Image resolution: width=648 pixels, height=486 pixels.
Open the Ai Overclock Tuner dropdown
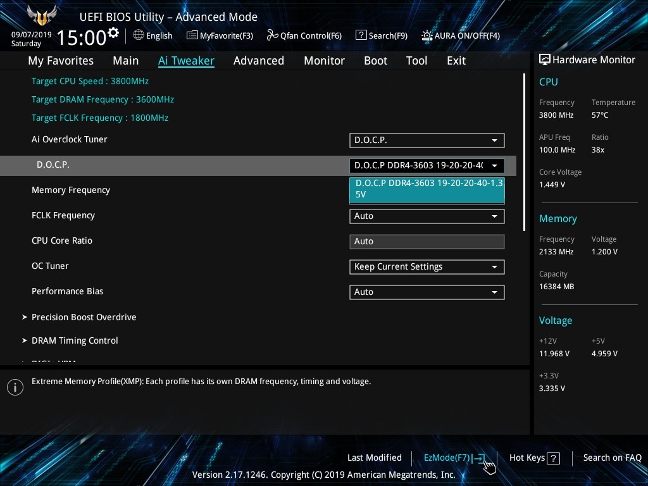pyautogui.click(x=427, y=140)
